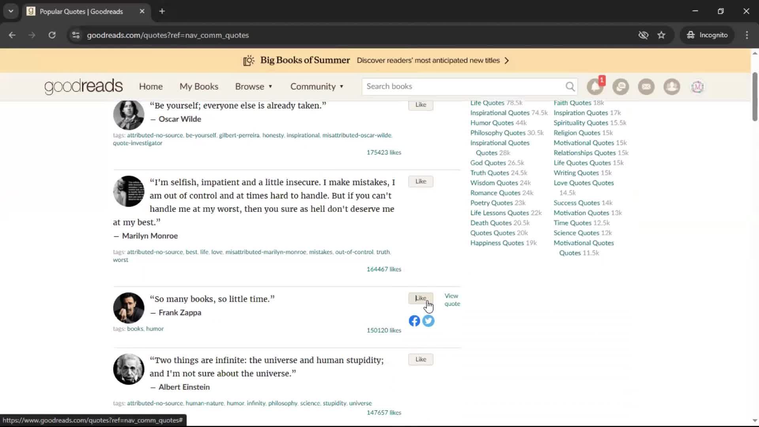Screen dimensions: 759x427
Task: Like the Frank Zappa quote
Action: point(421,298)
